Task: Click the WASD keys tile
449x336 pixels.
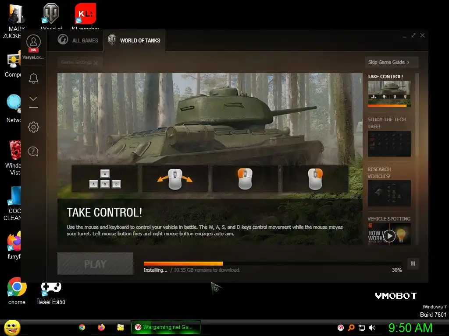Action: (105, 179)
